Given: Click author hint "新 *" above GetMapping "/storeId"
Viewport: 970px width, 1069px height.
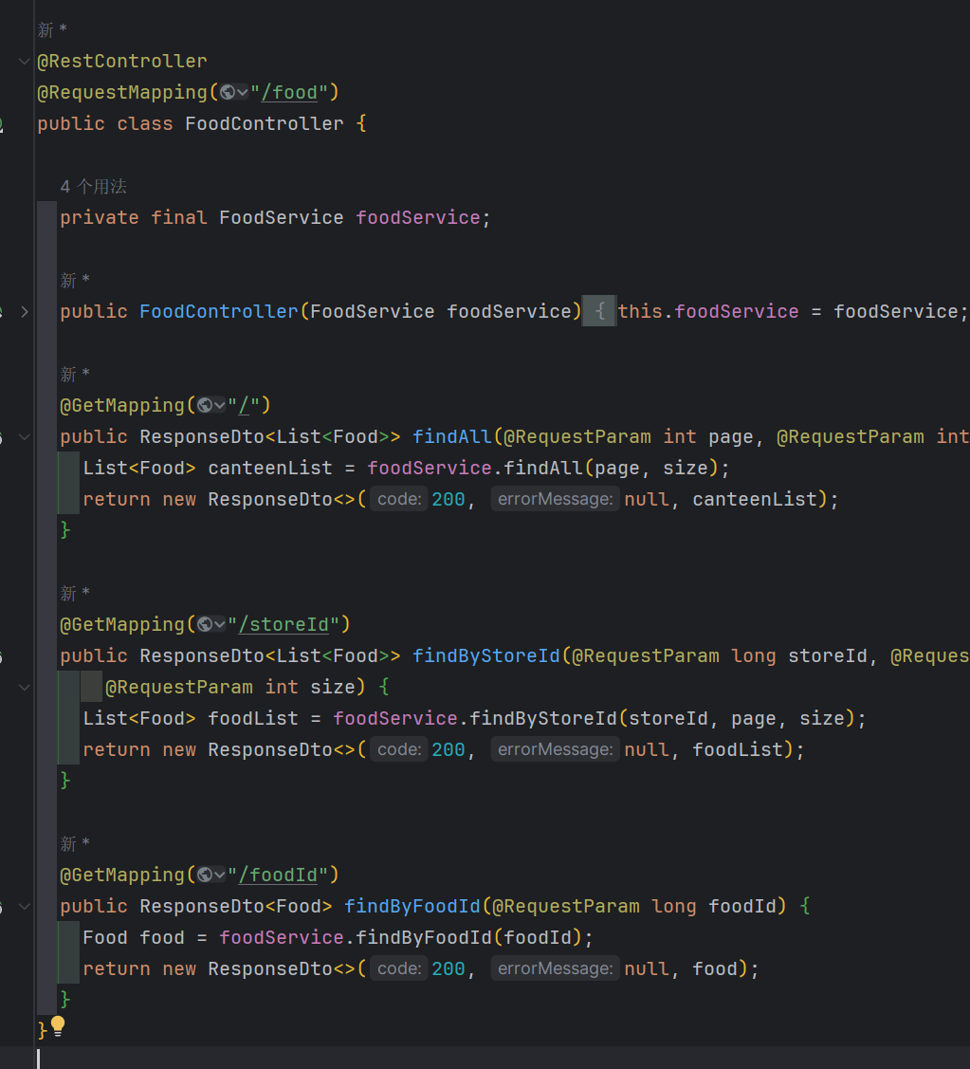Looking at the screenshot, I should [75, 593].
